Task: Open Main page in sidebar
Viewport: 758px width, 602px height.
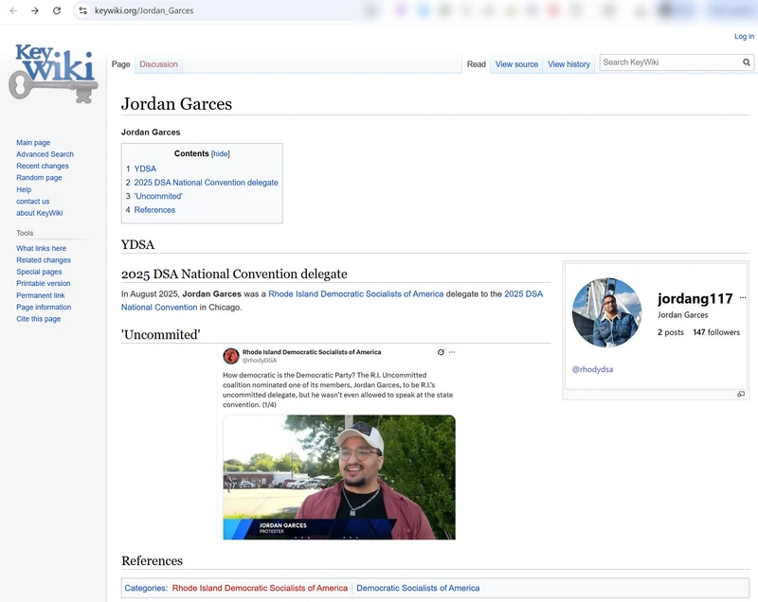Action: point(33,142)
